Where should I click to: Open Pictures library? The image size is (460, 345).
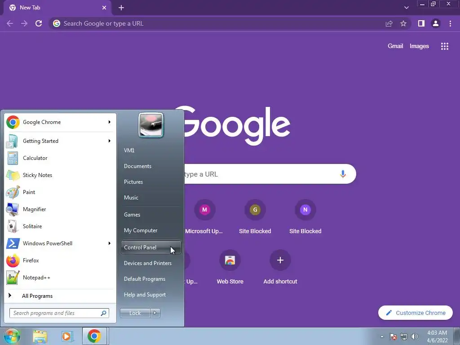click(x=151, y=182)
